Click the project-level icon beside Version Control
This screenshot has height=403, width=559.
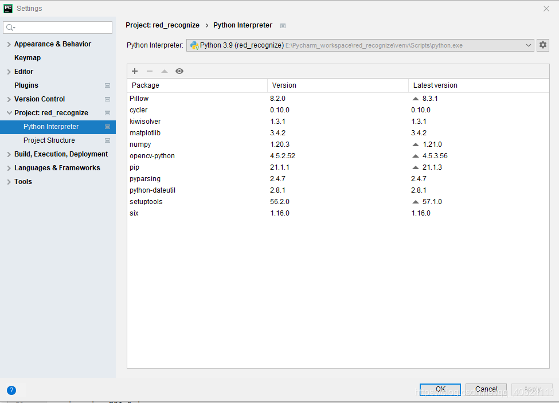(x=107, y=99)
